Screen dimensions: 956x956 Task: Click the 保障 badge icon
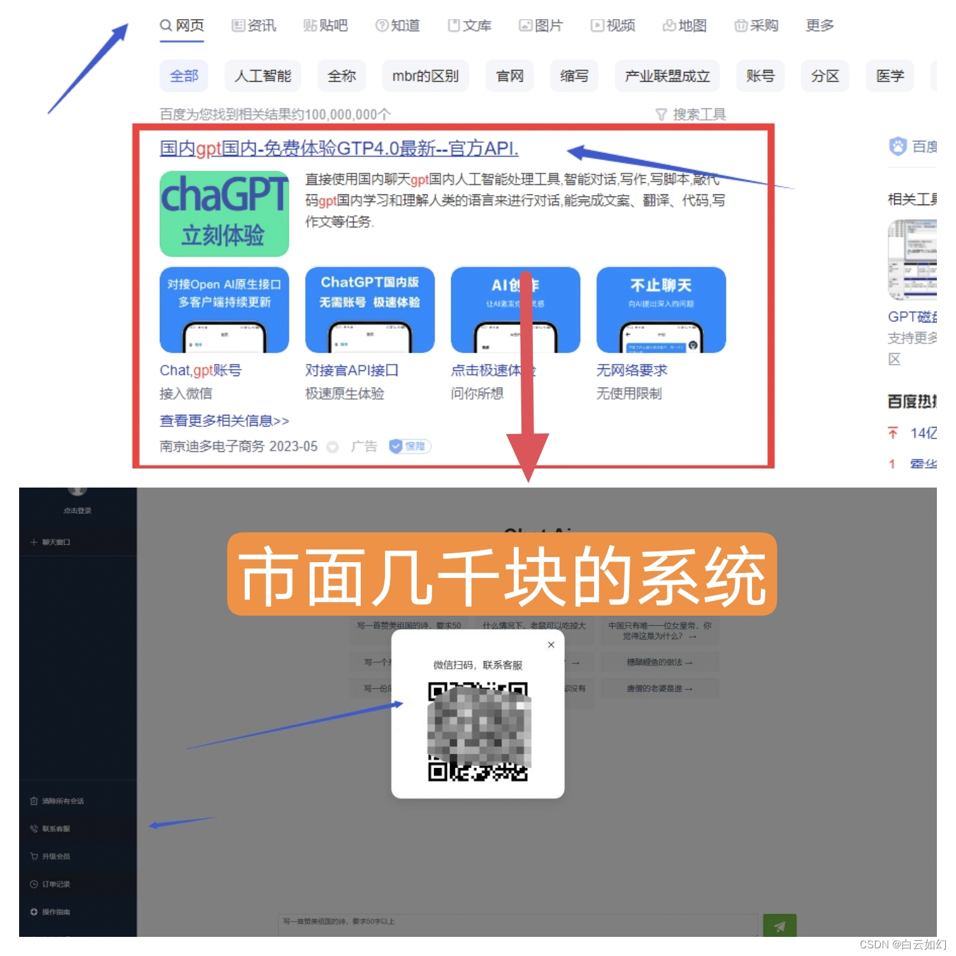pyautogui.click(x=410, y=446)
